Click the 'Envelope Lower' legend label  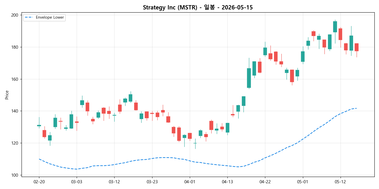[50, 17]
